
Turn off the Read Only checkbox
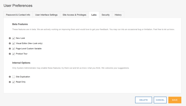(14, 82)
